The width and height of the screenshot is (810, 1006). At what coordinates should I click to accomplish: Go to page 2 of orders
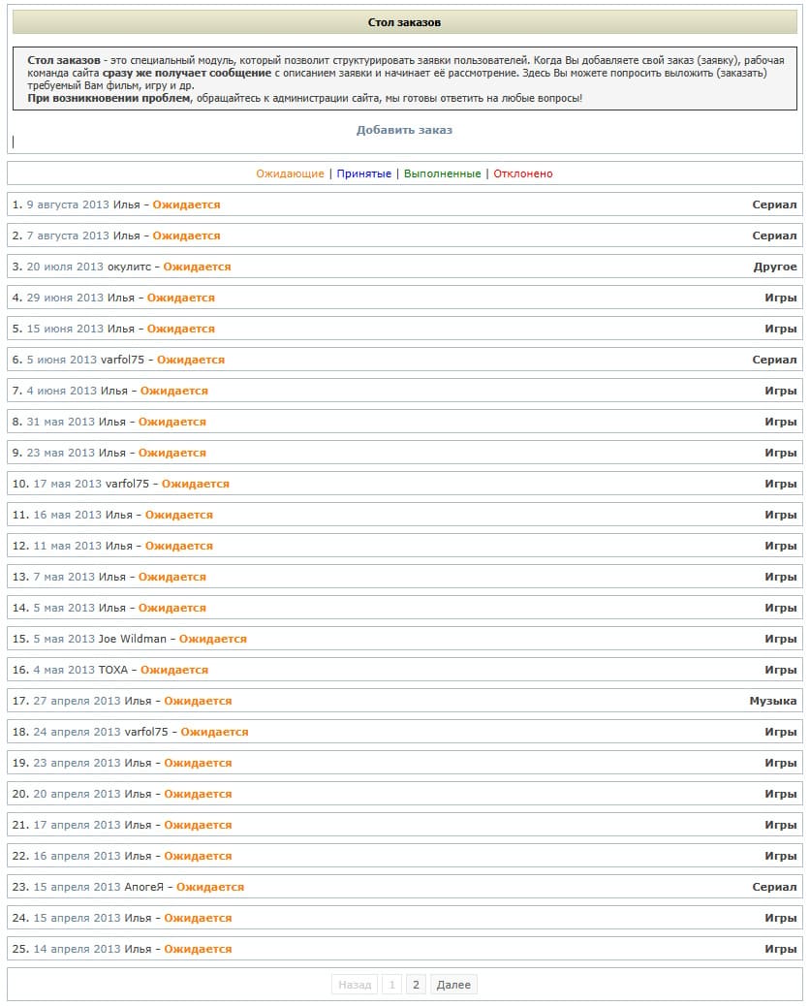tap(416, 984)
